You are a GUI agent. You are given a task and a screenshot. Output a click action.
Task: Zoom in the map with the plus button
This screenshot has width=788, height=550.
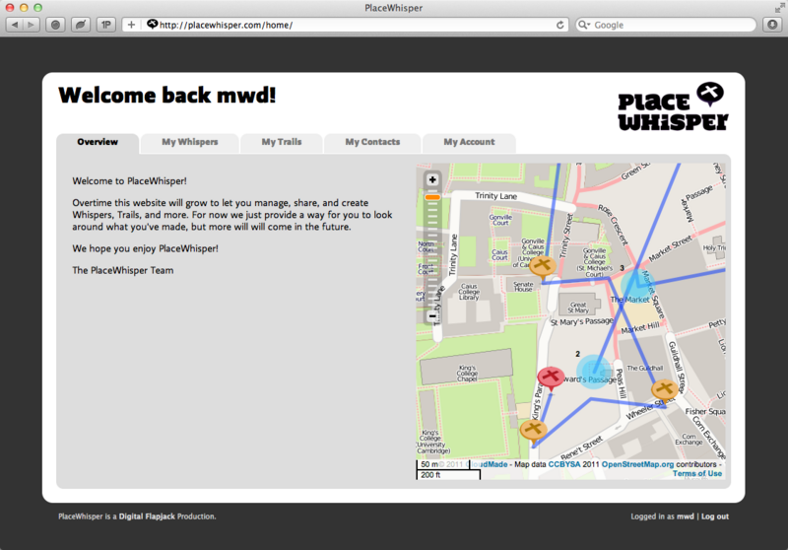pyautogui.click(x=432, y=180)
